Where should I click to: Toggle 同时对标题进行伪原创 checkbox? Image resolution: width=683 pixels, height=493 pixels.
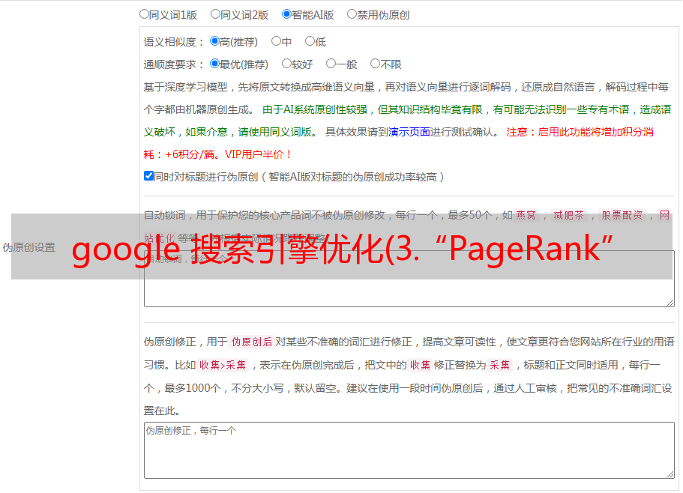click(148, 176)
